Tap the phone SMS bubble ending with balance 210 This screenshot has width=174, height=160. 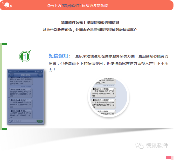click(20, 114)
